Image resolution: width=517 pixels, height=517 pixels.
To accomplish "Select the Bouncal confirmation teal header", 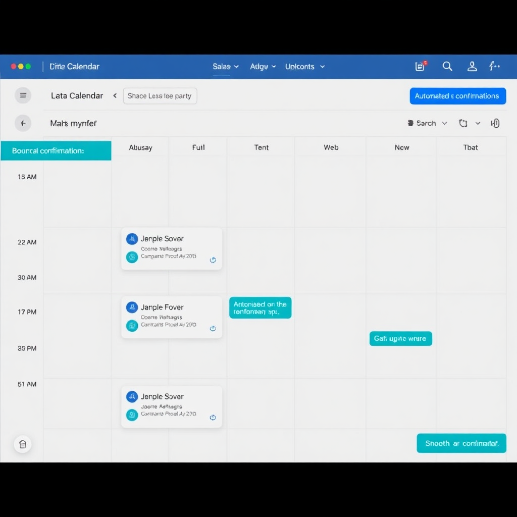I will 56,150.
